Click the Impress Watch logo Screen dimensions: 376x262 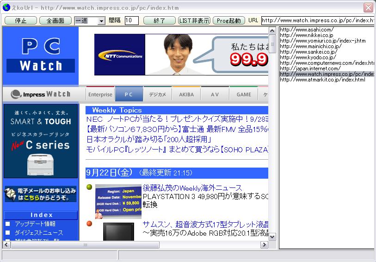tap(41, 94)
